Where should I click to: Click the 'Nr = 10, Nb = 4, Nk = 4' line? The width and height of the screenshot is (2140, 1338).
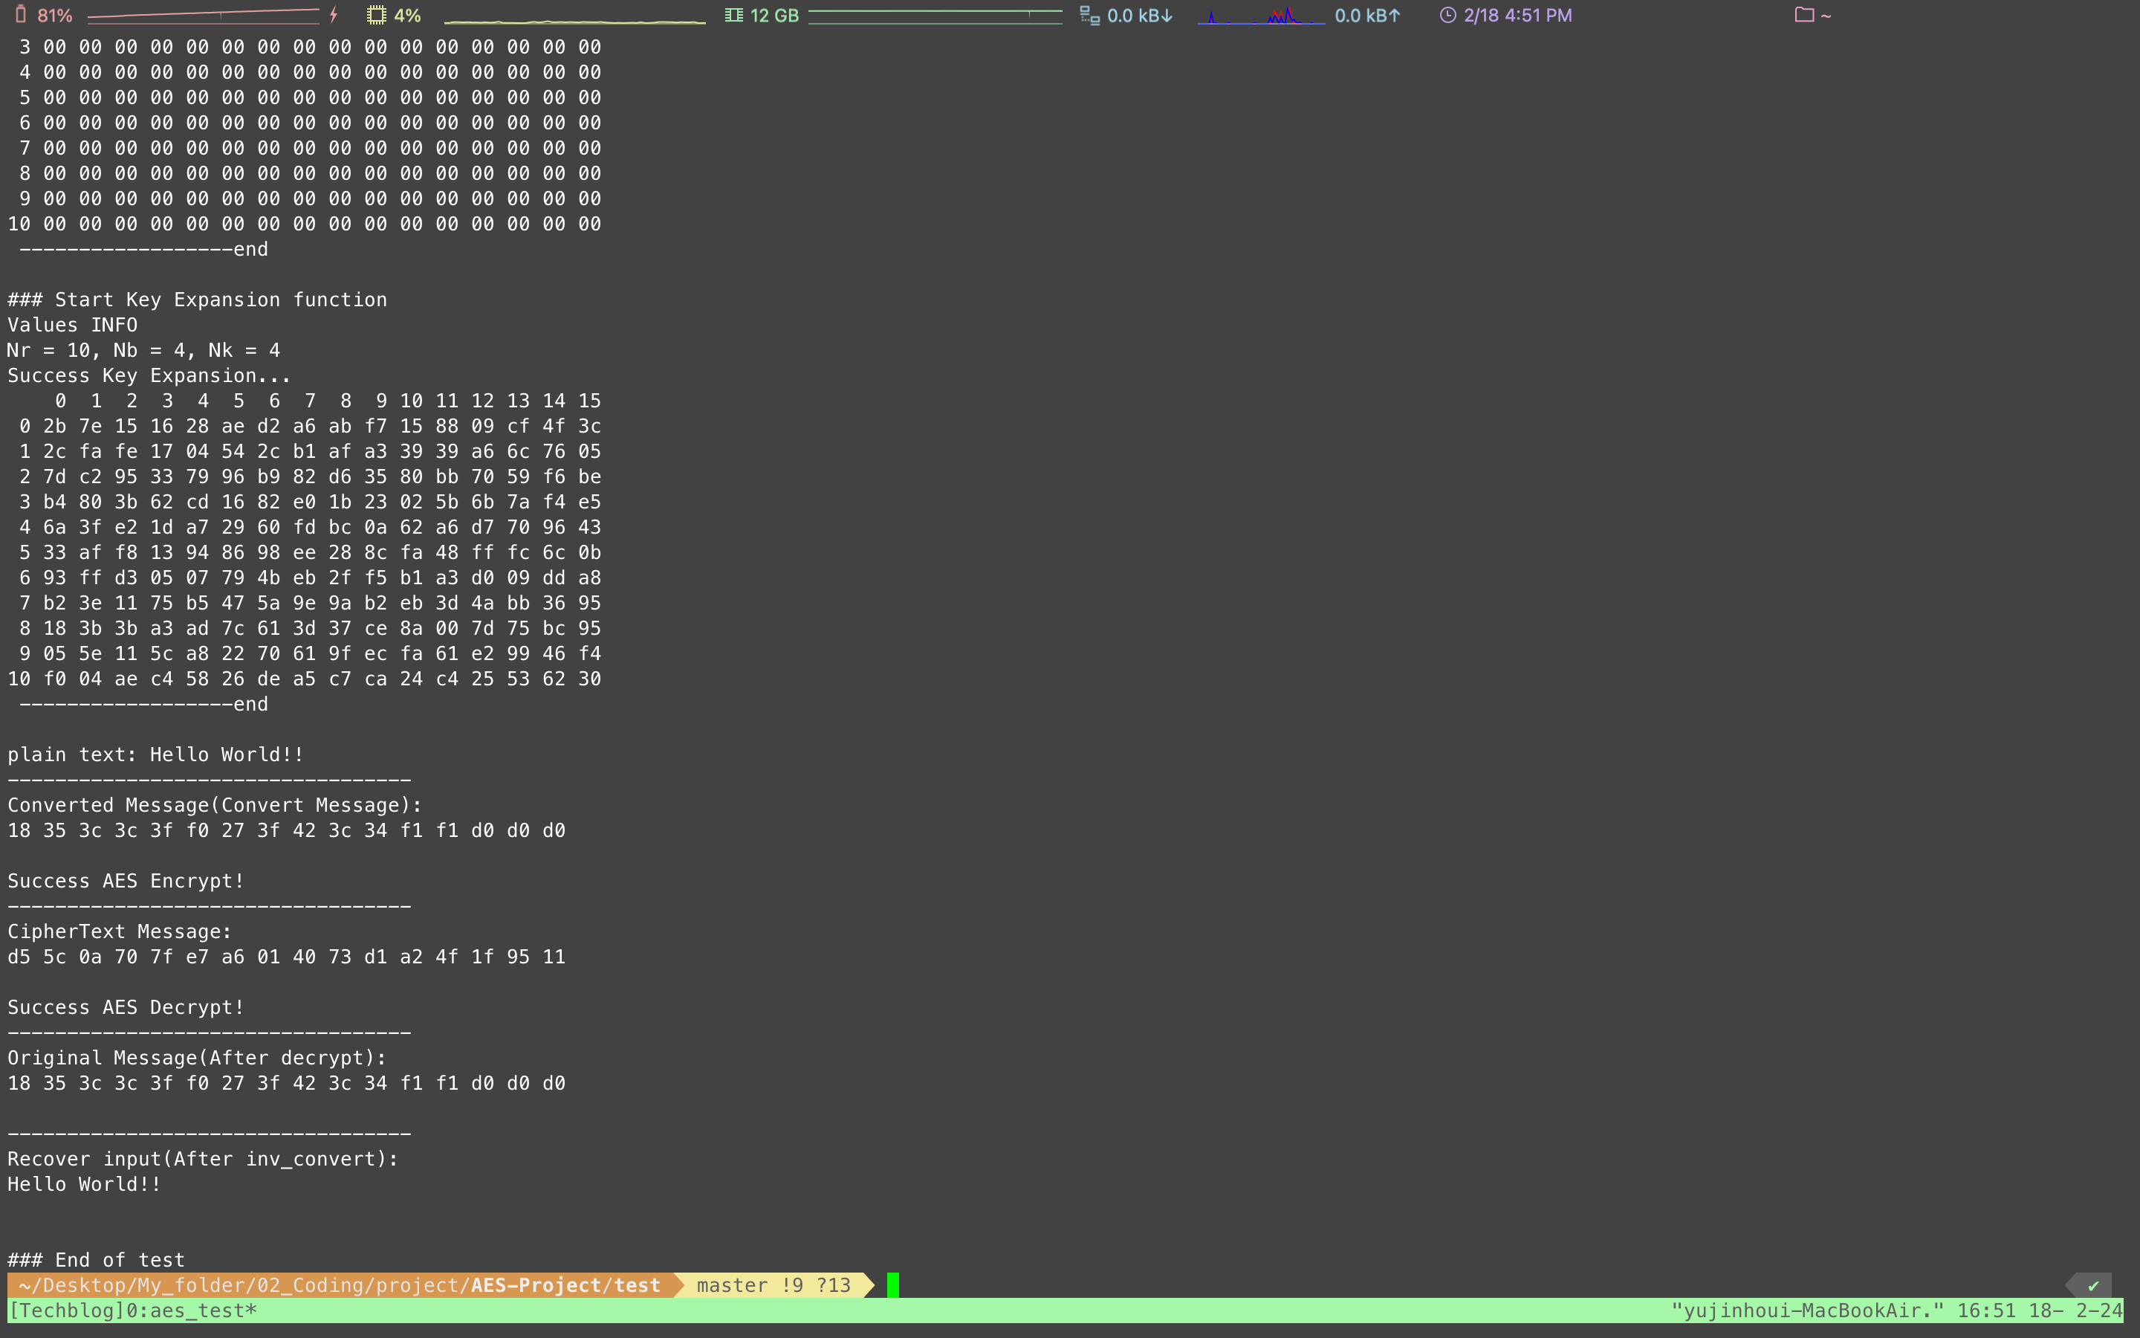(x=143, y=350)
